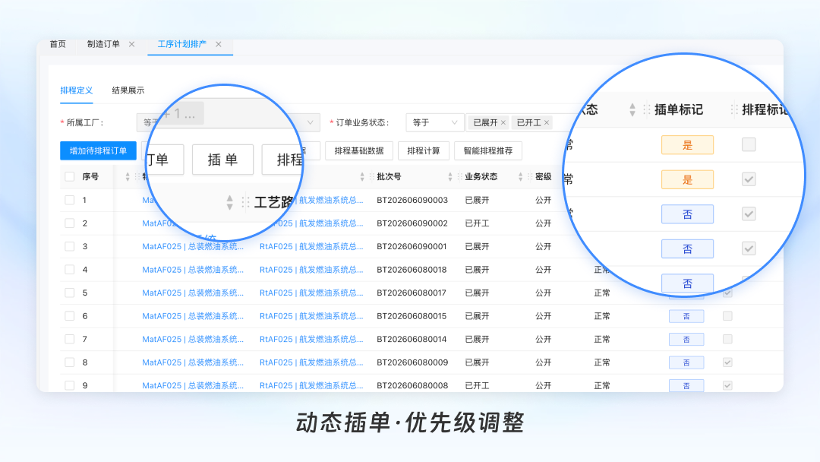Sort table by 序号 column
Viewport: 820px width, 462px height.
point(128,177)
